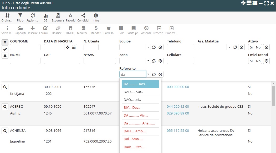This screenshot has height=153, width=276.
Task: Click the Condividi share icon
Action: (83, 16)
